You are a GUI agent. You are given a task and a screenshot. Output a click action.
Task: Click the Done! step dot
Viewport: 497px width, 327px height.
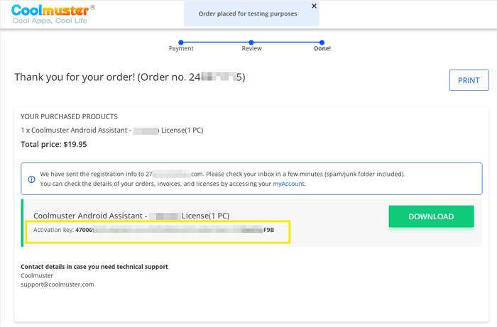(x=322, y=42)
